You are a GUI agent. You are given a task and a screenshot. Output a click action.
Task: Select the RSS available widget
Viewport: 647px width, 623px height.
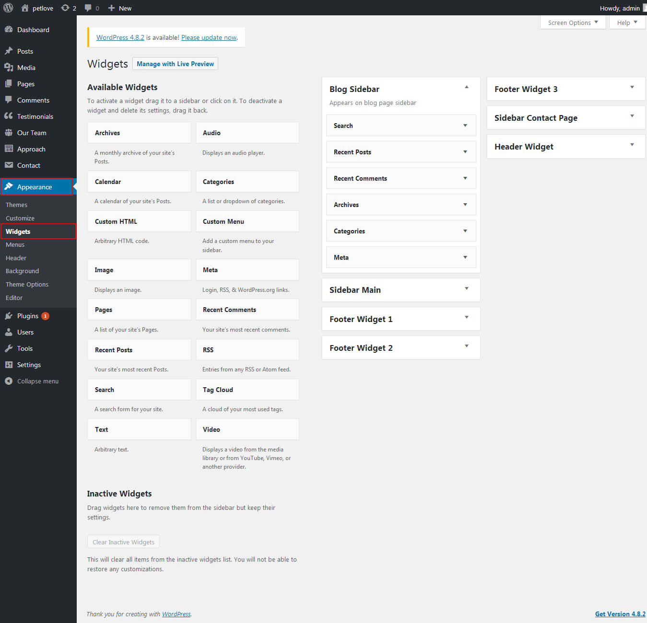(x=247, y=350)
